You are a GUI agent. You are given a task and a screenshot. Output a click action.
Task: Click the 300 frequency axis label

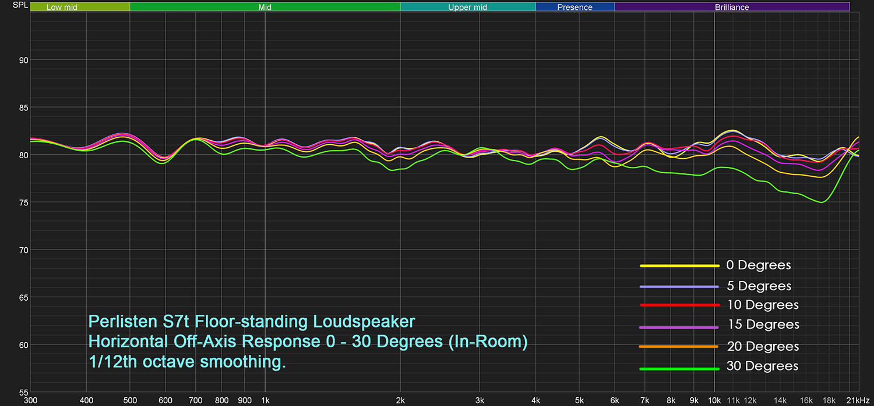click(30, 401)
